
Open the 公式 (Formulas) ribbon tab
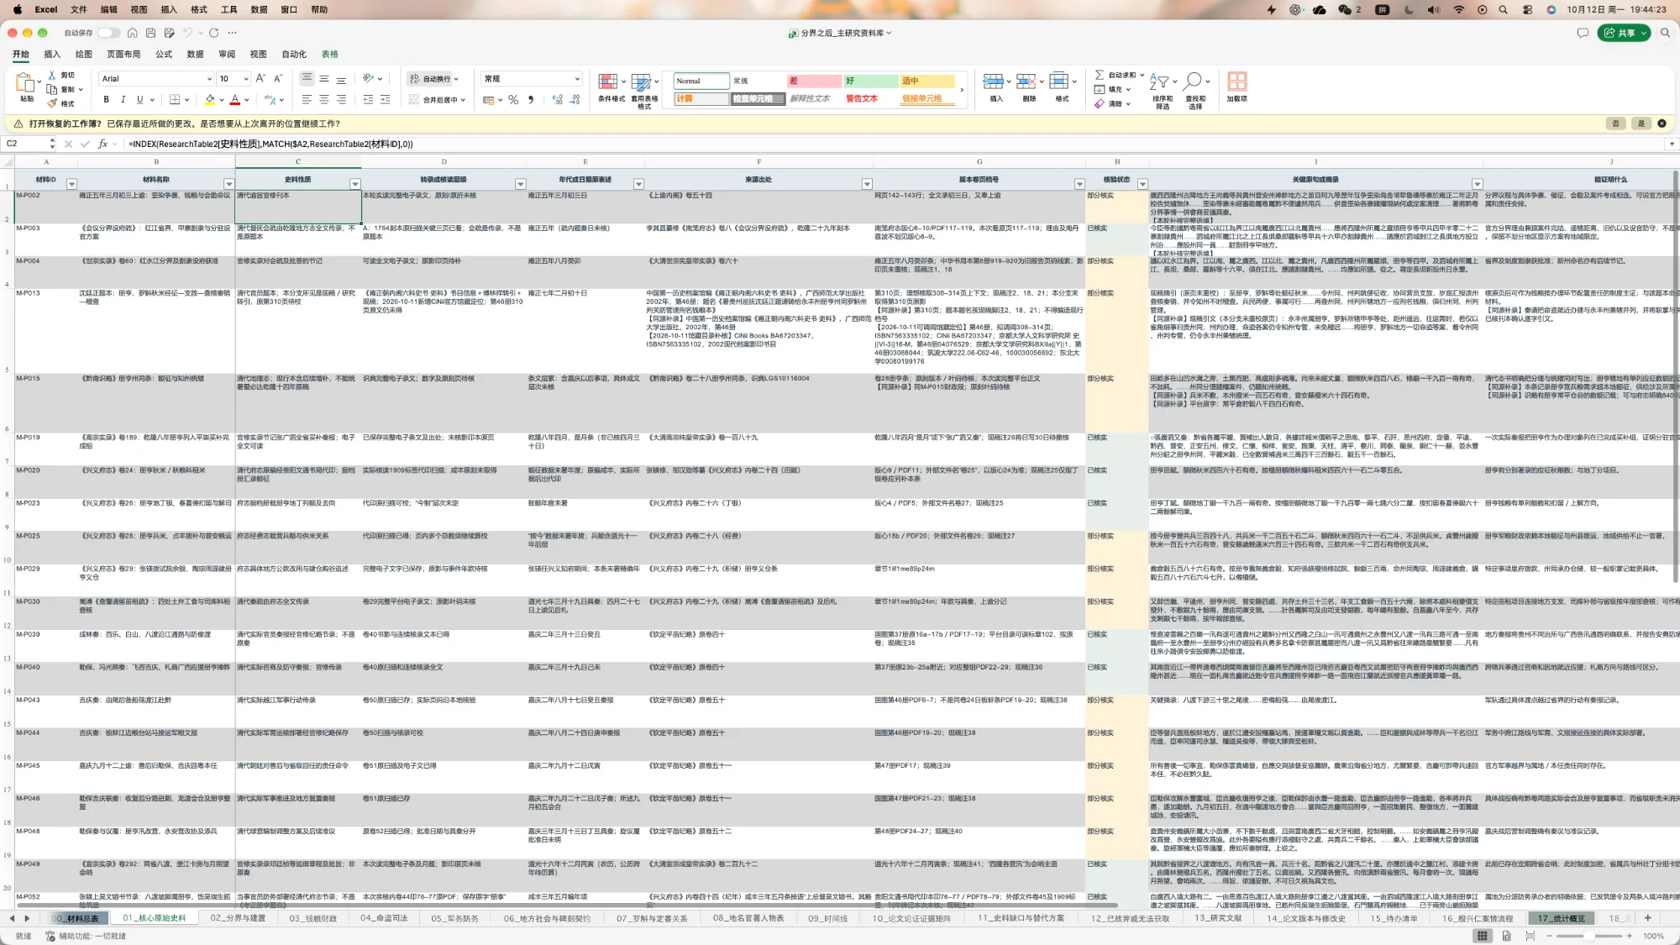click(164, 54)
